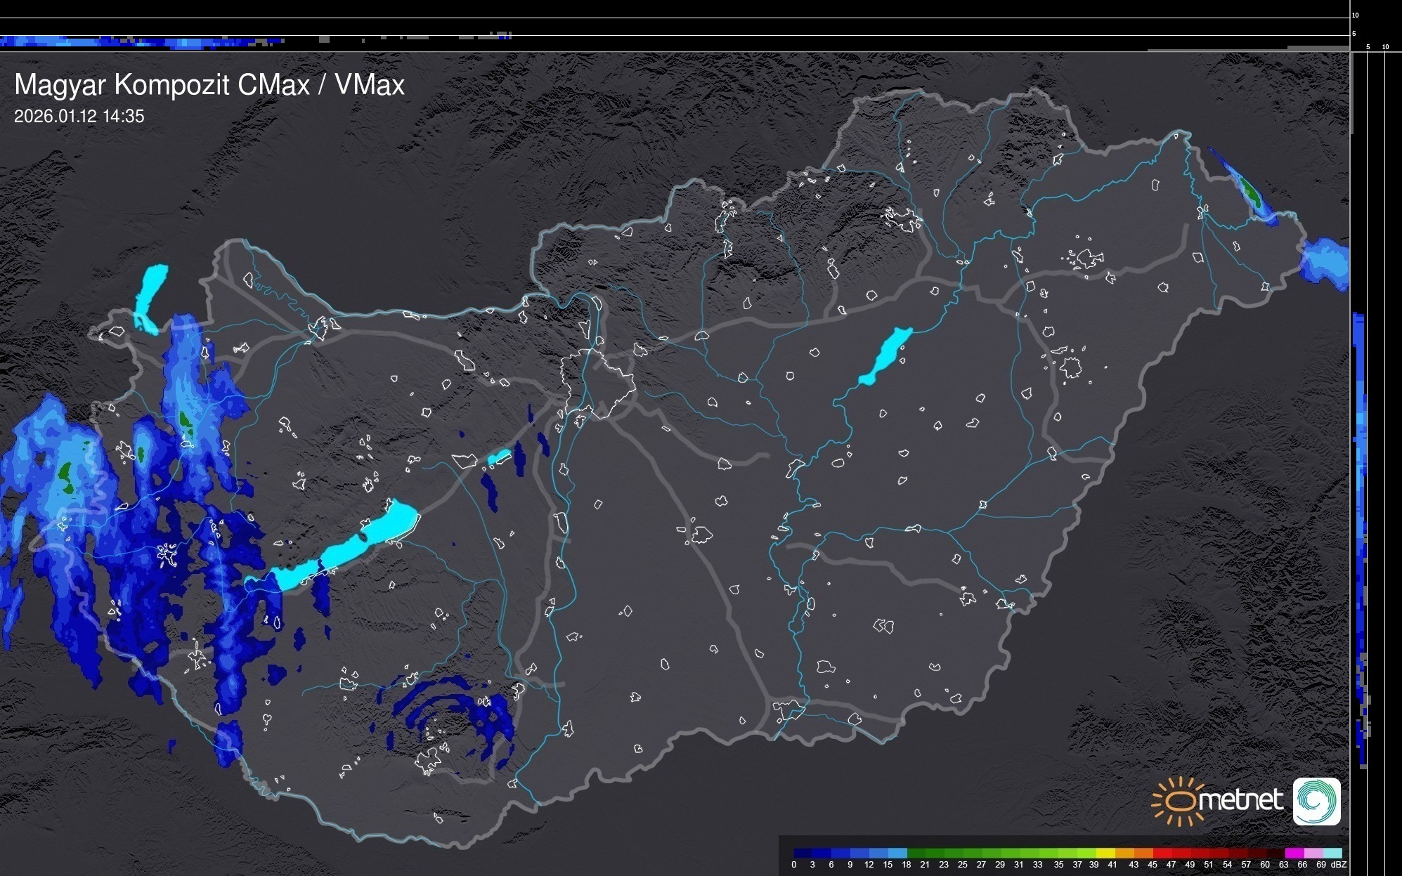Pick the magenta 63 dBZ legend swatch
This screenshot has height=876, width=1402.
pos(1294,853)
